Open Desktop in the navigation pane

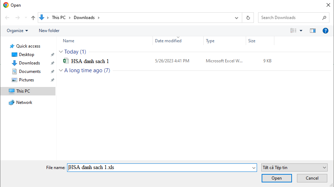[x=26, y=55]
